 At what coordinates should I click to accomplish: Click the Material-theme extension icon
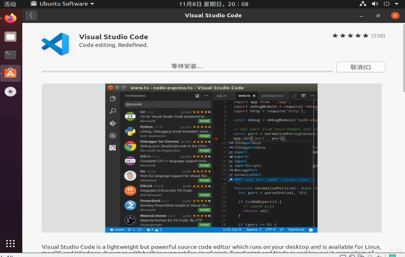pyautogui.click(x=130, y=220)
